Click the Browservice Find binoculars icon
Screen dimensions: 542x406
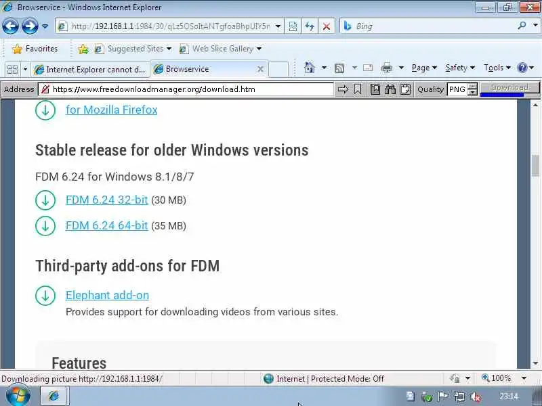(390, 89)
